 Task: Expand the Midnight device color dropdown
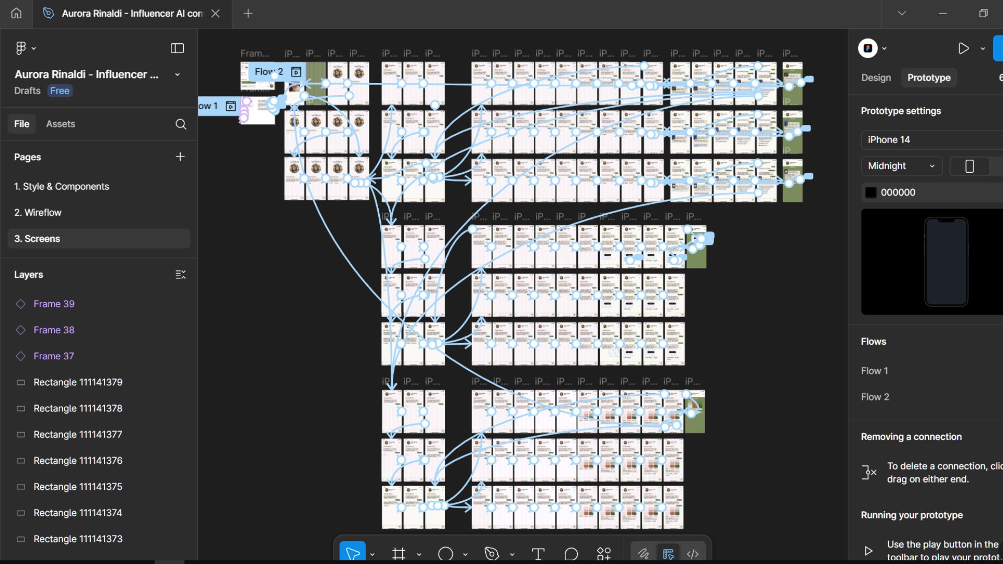(x=901, y=166)
